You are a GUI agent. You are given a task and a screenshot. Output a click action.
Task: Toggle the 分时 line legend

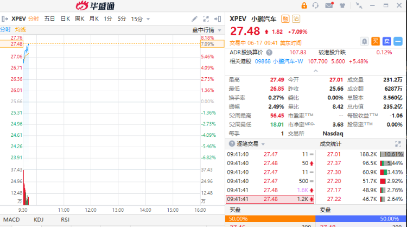click(5, 30)
